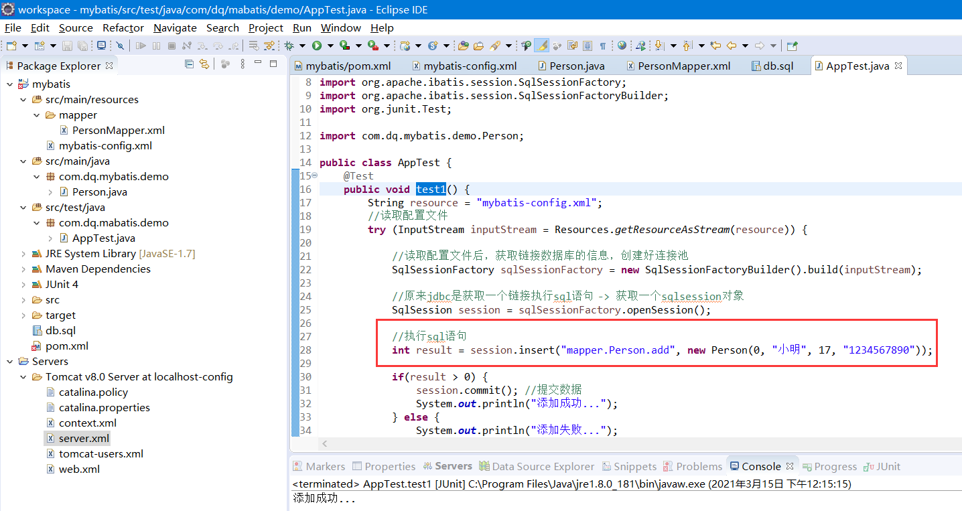Screen dimensions: 962x511
Task: Collapse the mybatis project node
Action: tap(9, 84)
